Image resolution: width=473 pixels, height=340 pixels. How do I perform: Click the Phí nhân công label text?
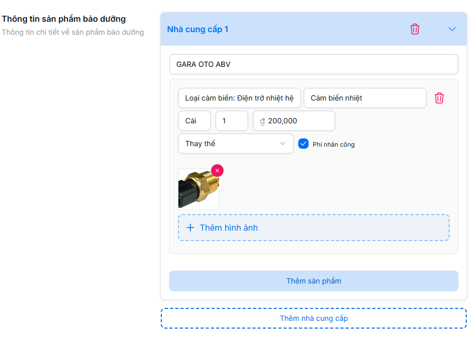333,145
